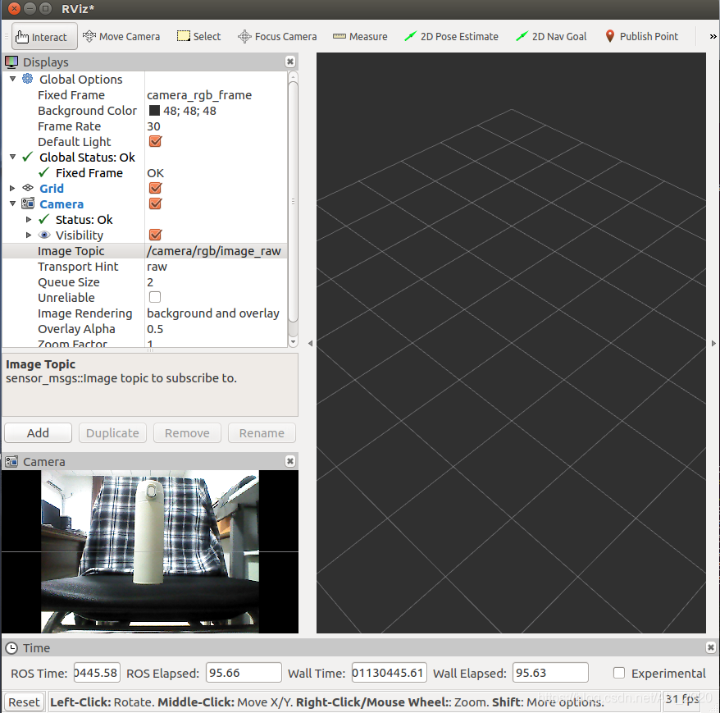Viewport: 720px width, 713px height.
Task: Choose the Select tool in toolbar
Action: point(198,37)
